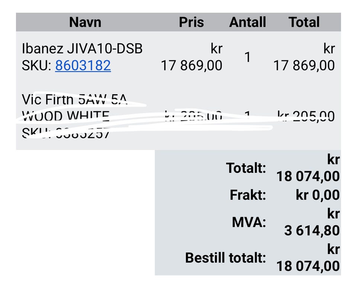Click the Total column header
Viewport: 357px width, 289px height.
304,22
